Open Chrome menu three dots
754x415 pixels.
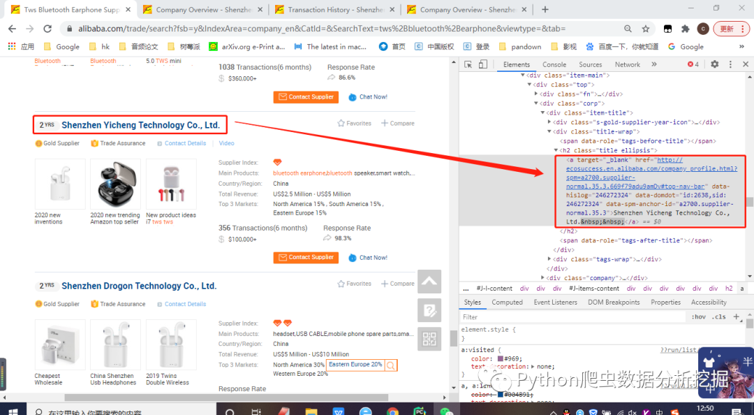742,29
